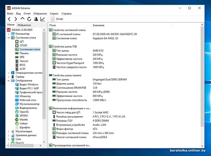Switch to the Избранное tab in the sidebar
Viewport: 211px width, 156px height.
point(24,25)
